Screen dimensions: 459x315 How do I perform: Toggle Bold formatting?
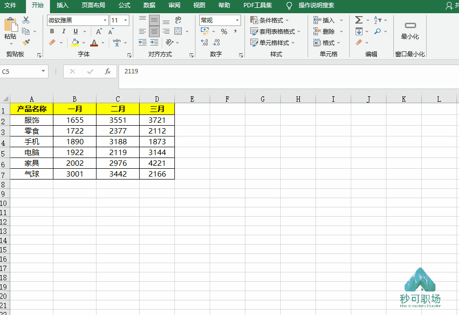click(x=52, y=31)
